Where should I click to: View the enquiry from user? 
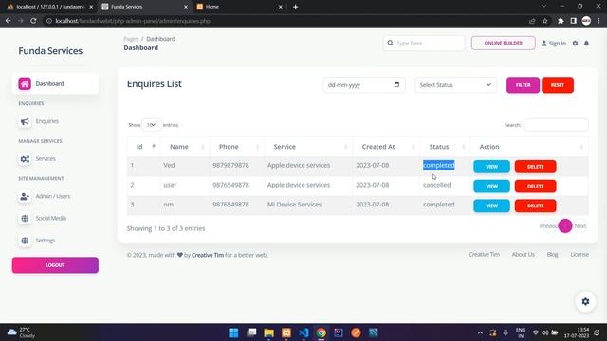click(x=491, y=187)
